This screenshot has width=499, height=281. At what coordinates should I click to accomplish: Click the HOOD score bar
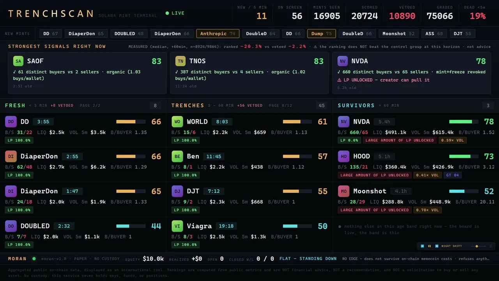[x=464, y=157]
